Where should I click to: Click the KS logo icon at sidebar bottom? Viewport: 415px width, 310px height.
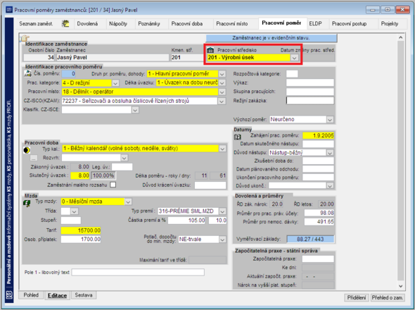point(9,294)
